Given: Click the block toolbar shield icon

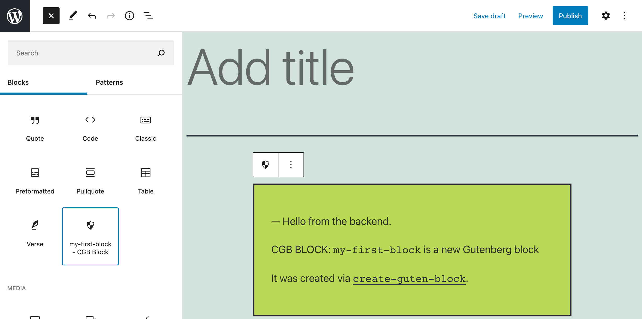Looking at the screenshot, I should coord(265,164).
